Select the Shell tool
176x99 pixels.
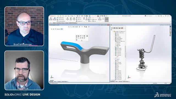[90, 21]
